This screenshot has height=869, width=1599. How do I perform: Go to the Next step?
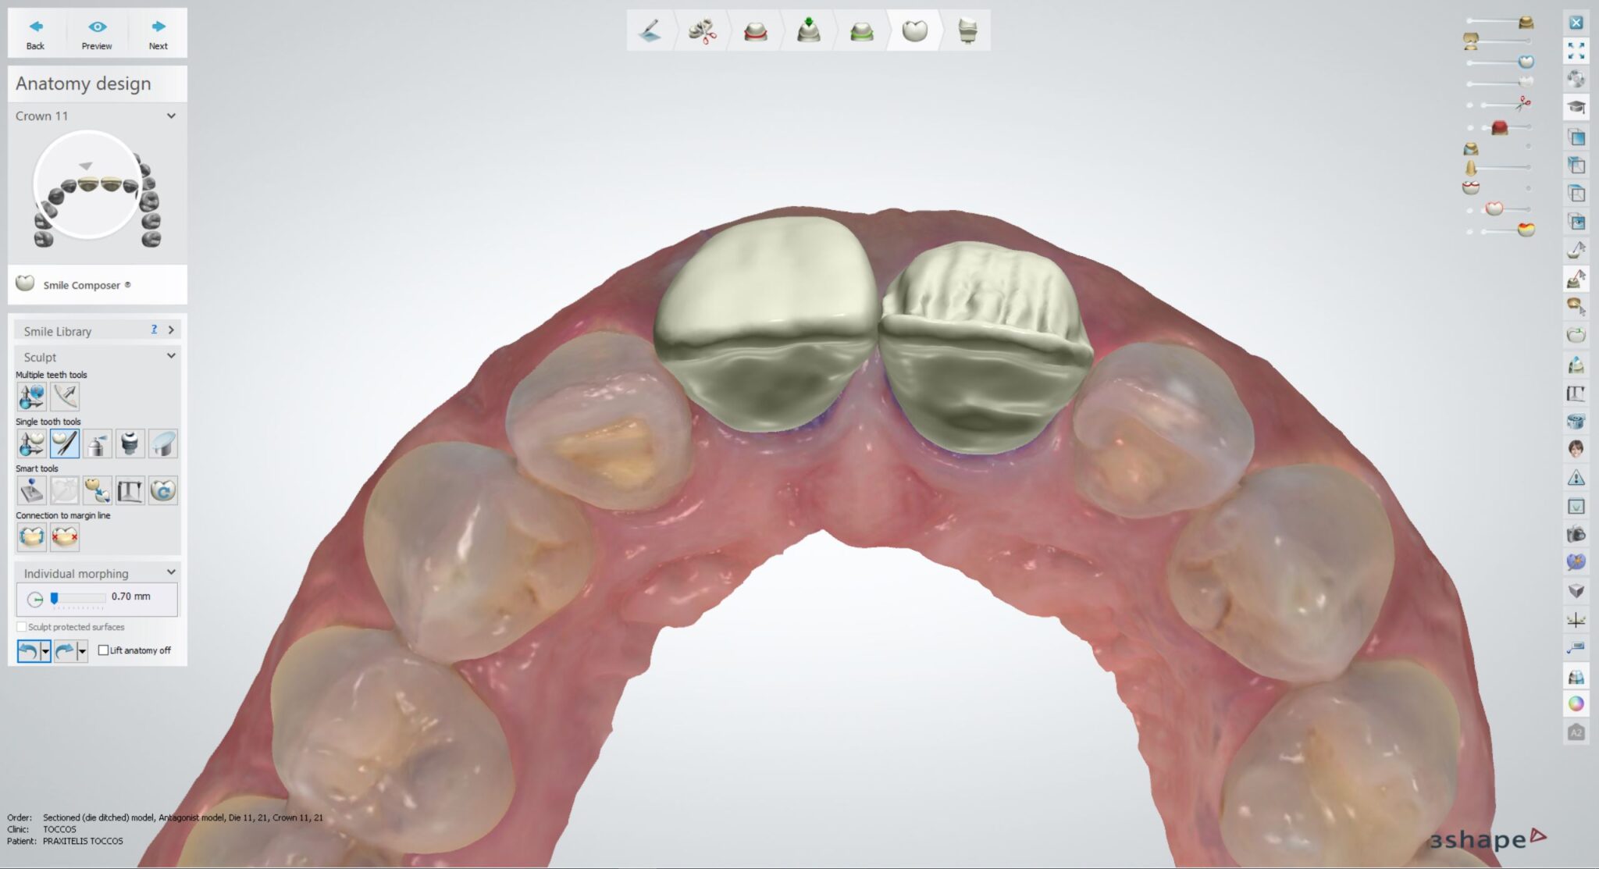click(158, 34)
